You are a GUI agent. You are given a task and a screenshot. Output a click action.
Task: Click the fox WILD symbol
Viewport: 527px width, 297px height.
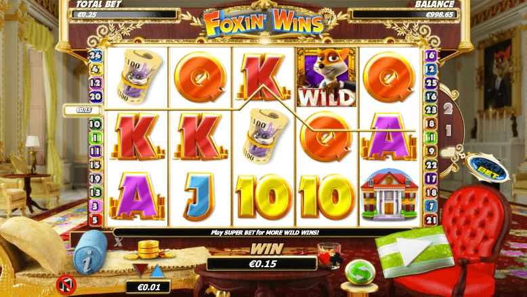point(326,77)
